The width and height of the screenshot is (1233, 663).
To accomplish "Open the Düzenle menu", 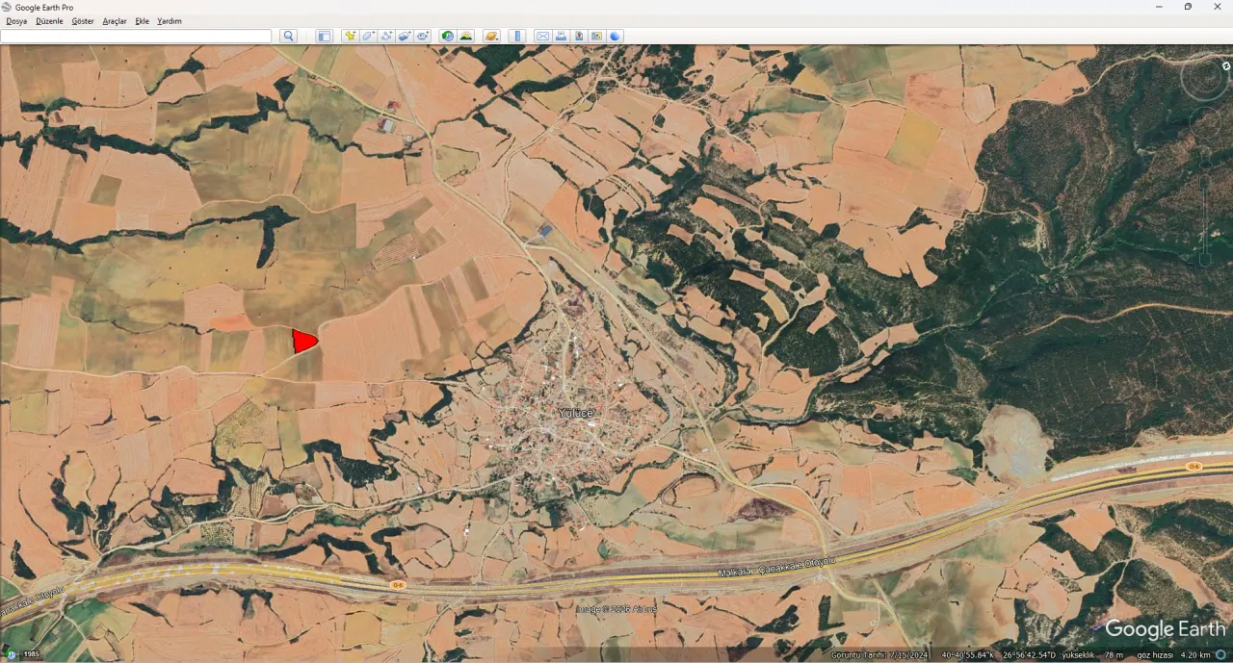I will point(49,21).
